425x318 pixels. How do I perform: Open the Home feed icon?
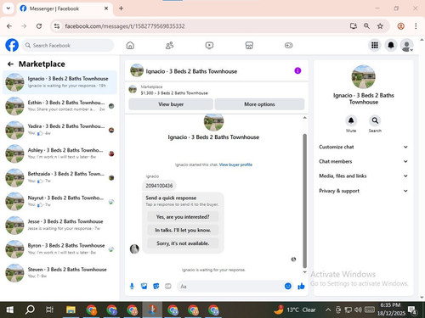130,45
